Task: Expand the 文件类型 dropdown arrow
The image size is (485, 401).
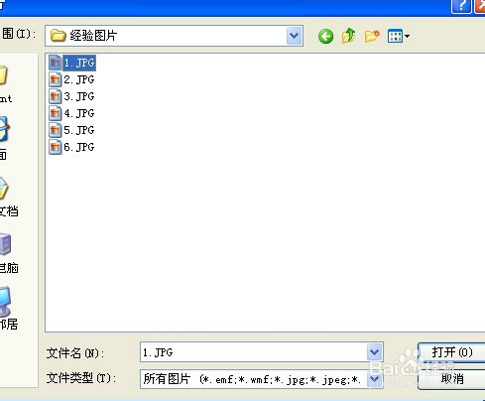Action: tap(374, 378)
